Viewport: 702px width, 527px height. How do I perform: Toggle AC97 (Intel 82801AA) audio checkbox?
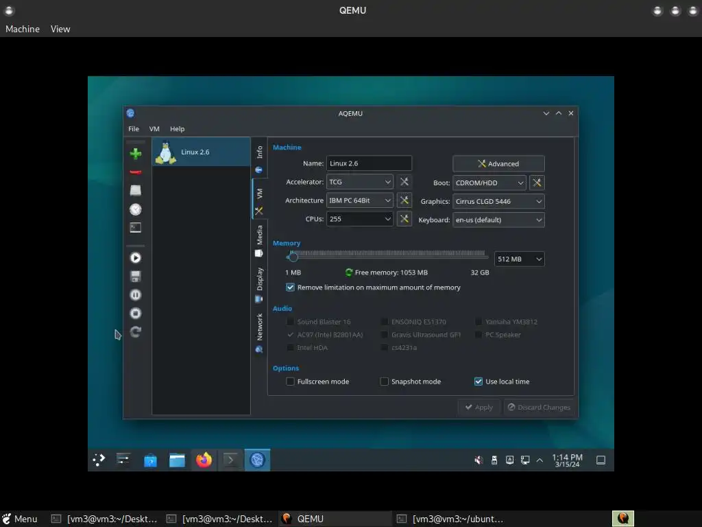(x=290, y=335)
